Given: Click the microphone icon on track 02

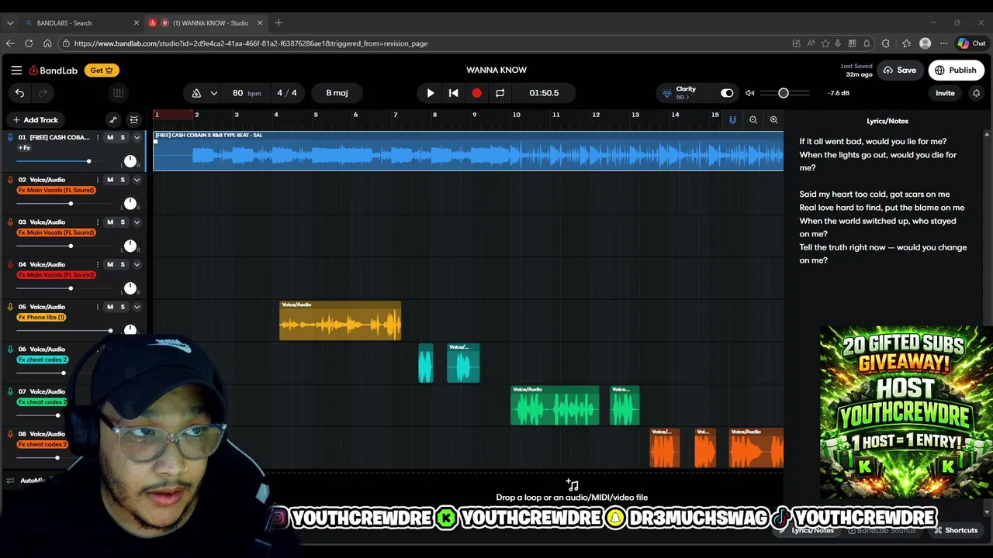Looking at the screenshot, I should coord(10,180).
